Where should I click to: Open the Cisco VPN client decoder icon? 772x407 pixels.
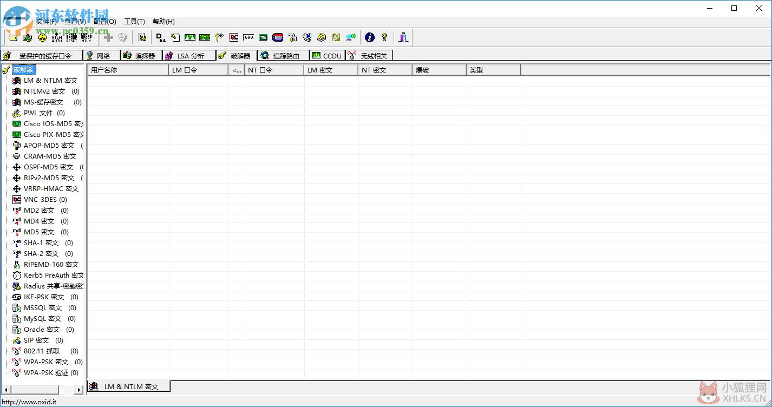[x=205, y=37]
